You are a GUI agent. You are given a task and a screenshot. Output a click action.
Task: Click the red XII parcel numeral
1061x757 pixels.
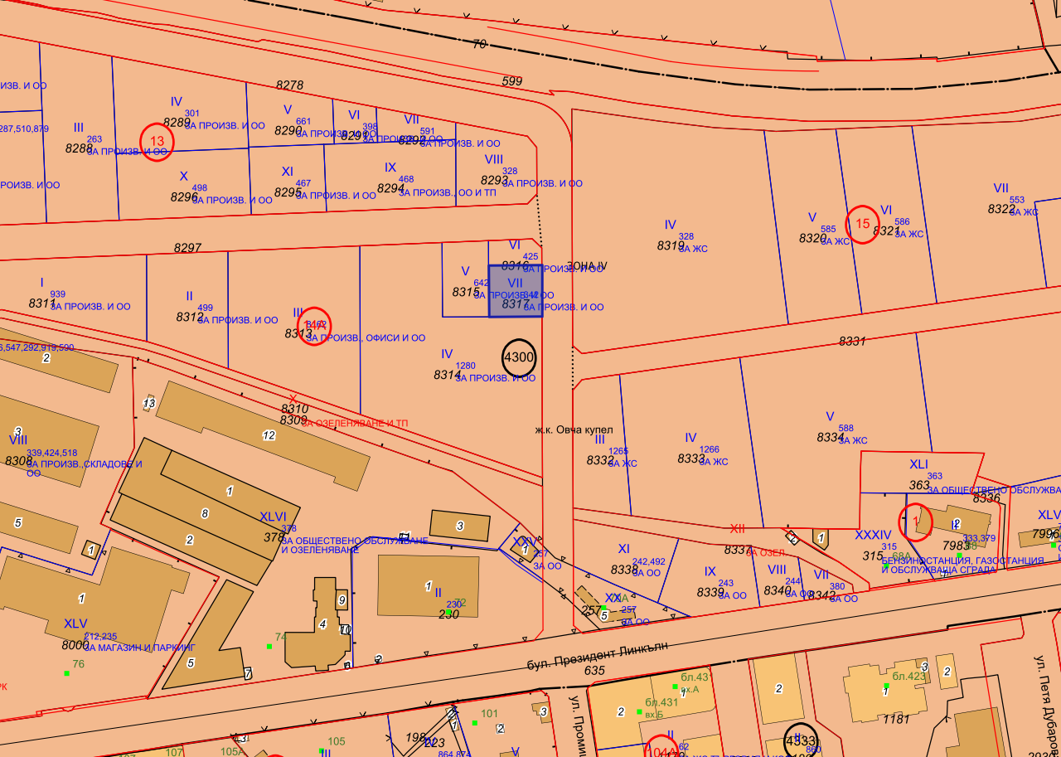coord(738,528)
